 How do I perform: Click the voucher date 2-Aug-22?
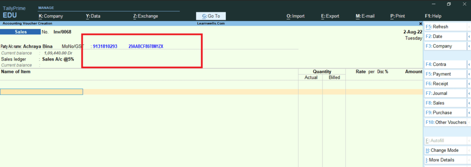[413, 32]
